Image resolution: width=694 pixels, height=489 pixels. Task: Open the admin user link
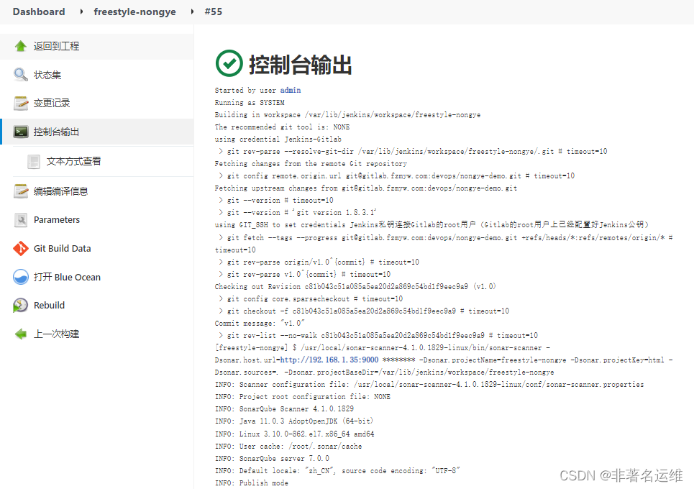coord(291,91)
